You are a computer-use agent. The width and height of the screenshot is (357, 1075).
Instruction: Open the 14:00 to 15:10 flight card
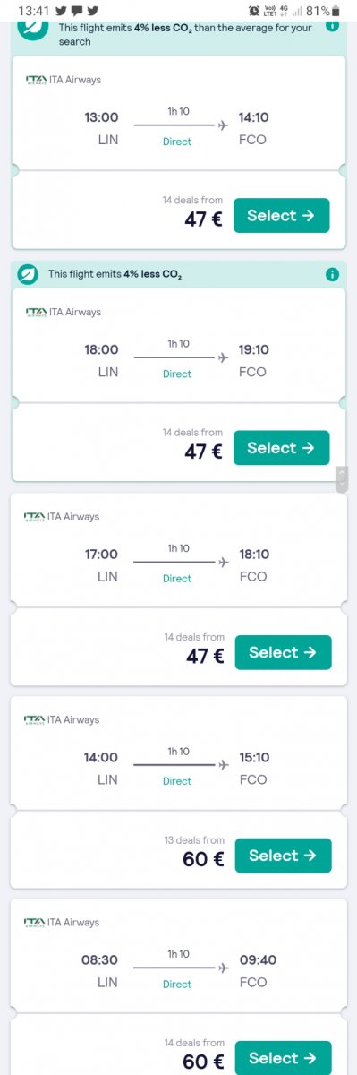coord(178,753)
